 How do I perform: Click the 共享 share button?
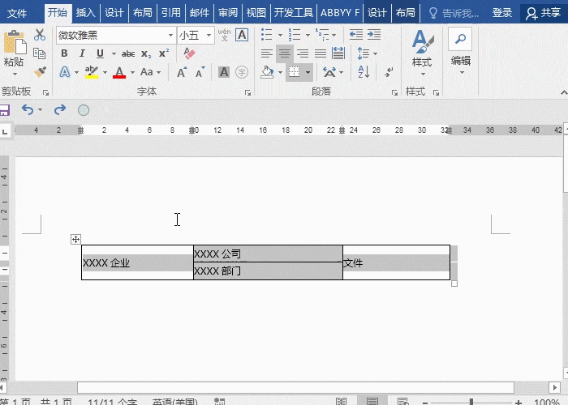(544, 12)
